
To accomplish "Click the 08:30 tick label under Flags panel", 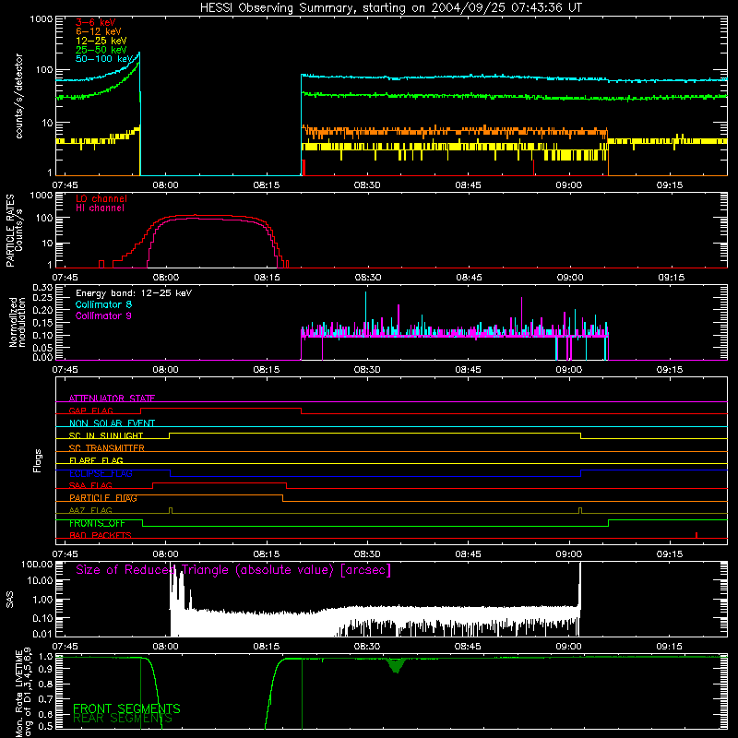I will pyautogui.click(x=367, y=554).
